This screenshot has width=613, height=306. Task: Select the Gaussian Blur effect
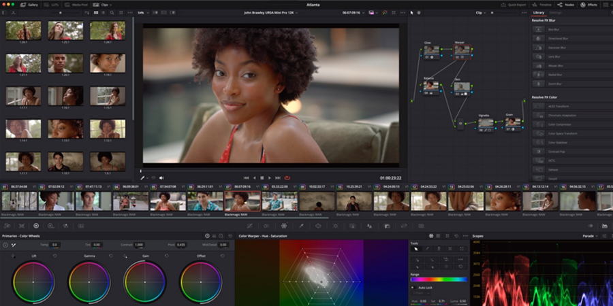[x=572, y=47]
